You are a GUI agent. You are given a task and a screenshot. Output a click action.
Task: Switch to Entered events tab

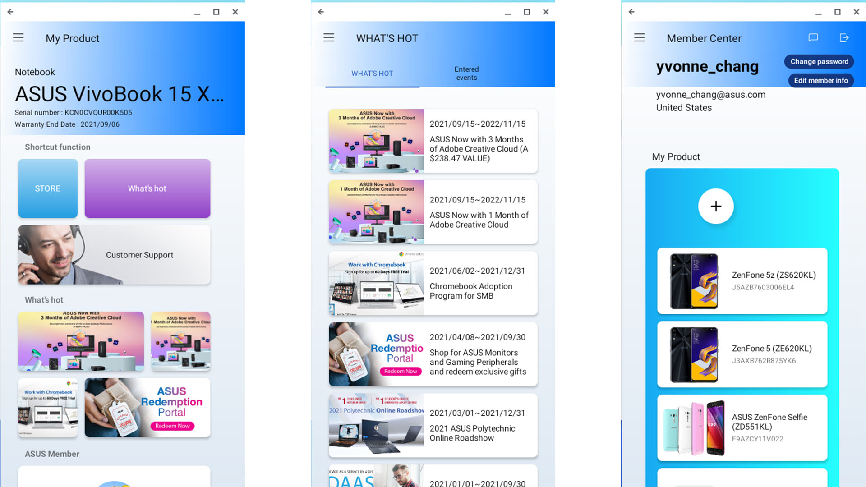(x=466, y=74)
